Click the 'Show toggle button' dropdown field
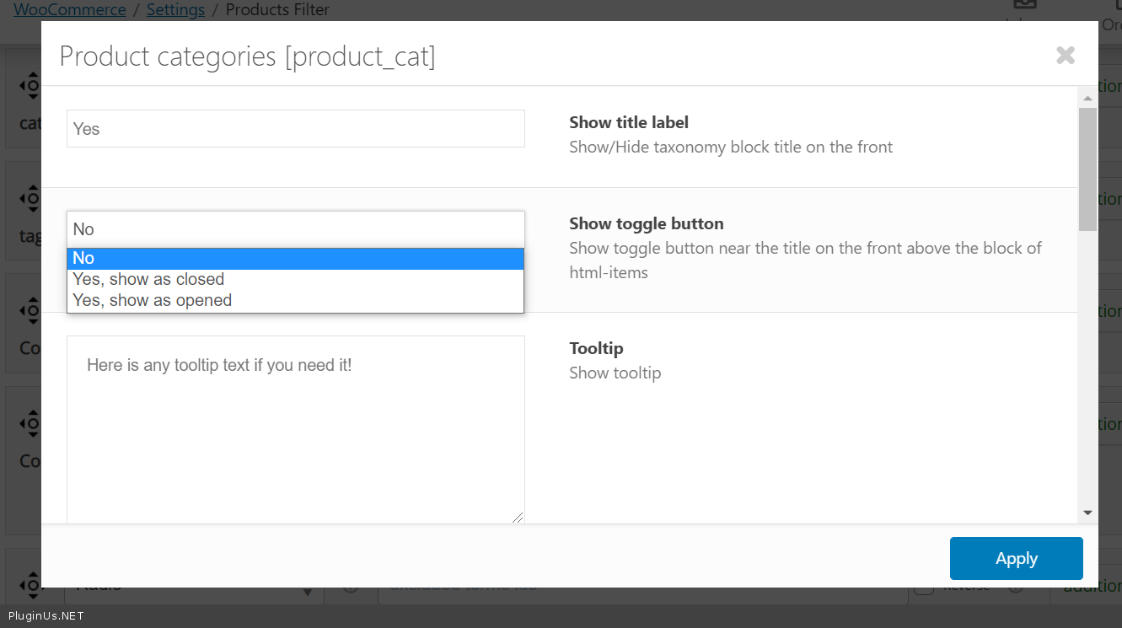The image size is (1122, 628). (295, 229)
